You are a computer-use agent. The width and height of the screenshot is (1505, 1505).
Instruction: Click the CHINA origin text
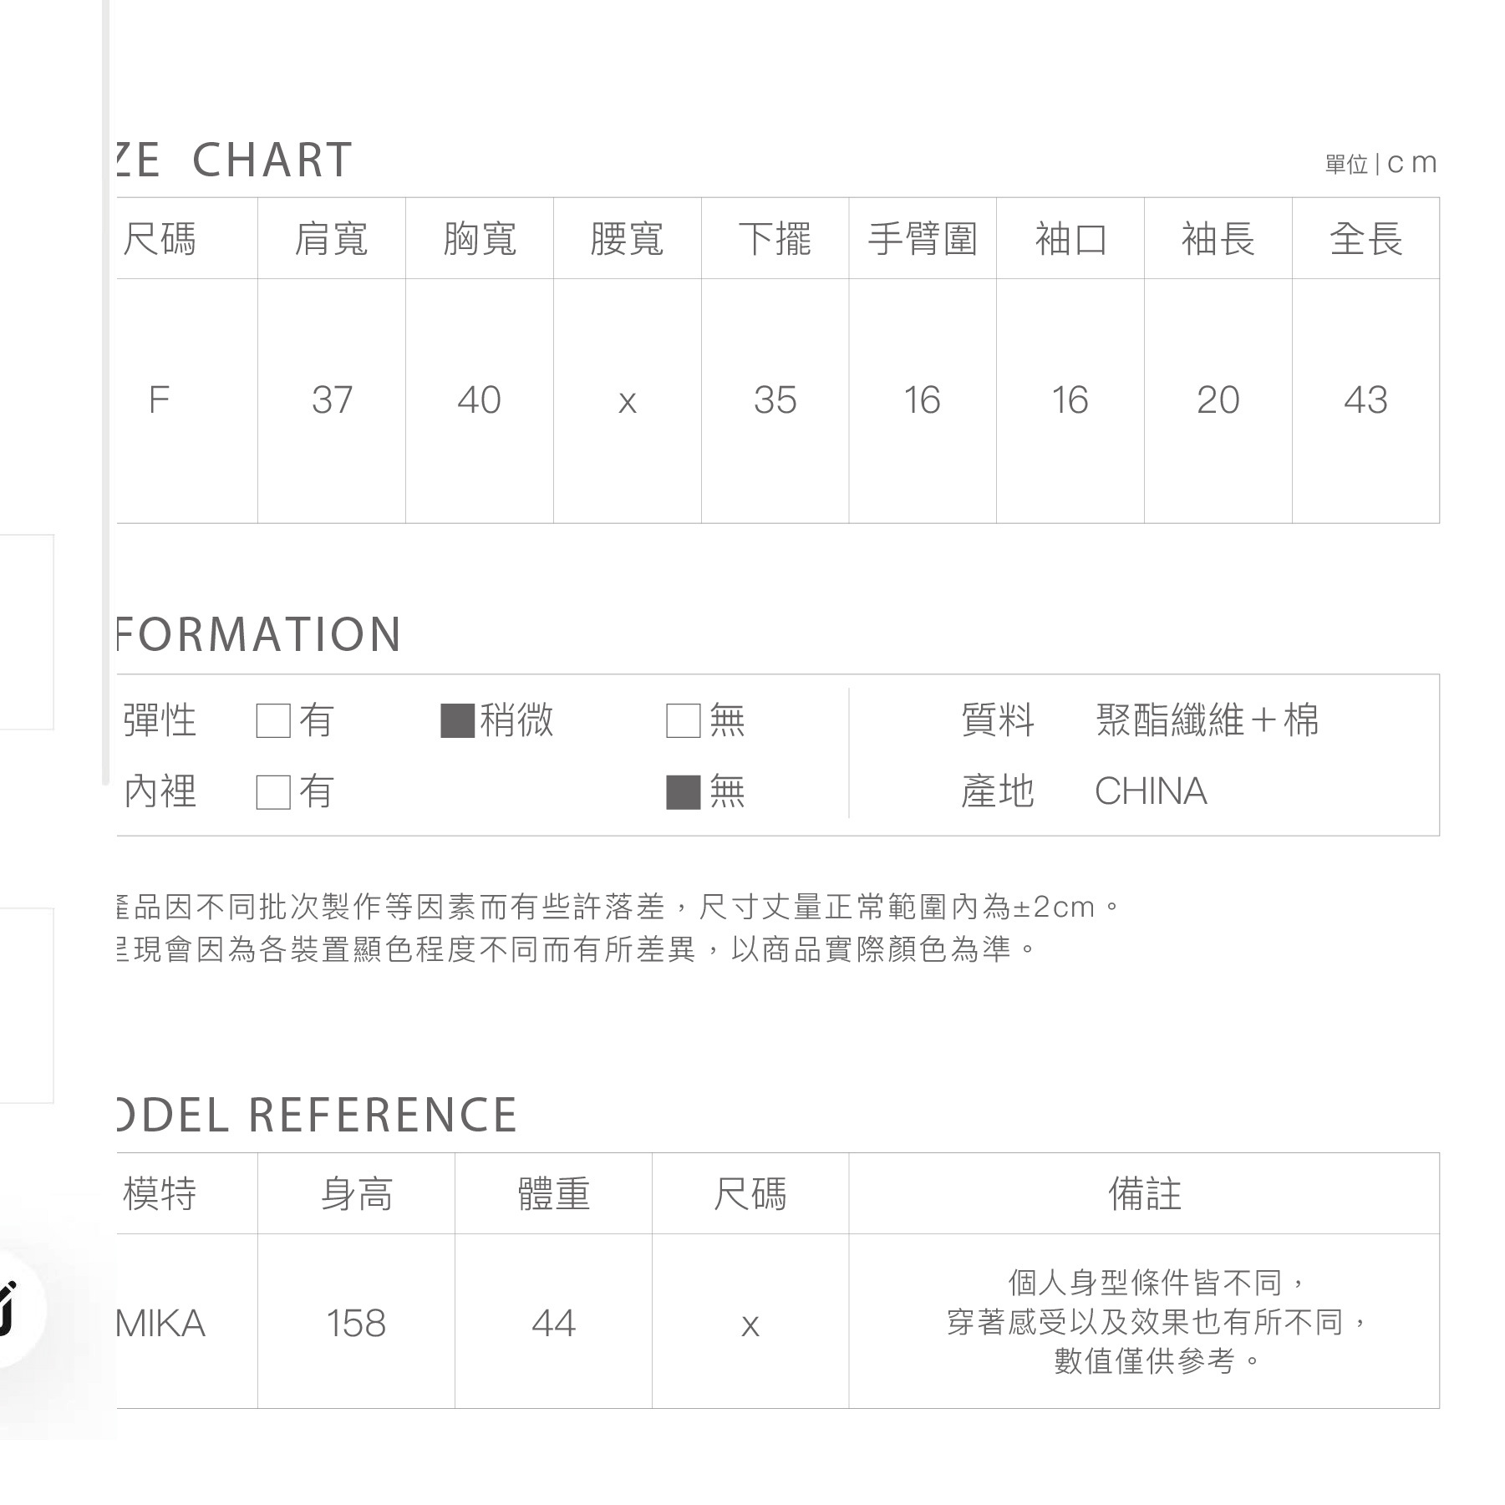pyautogui.click(x=1151, y=791)
